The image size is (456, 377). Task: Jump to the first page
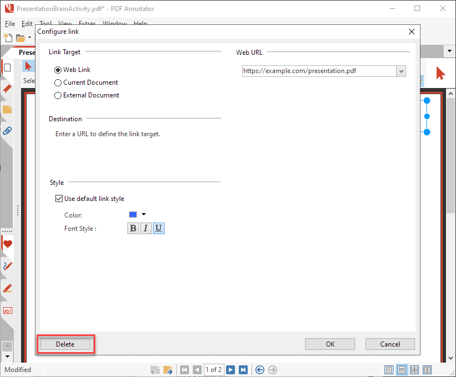[x=185, y=370]
